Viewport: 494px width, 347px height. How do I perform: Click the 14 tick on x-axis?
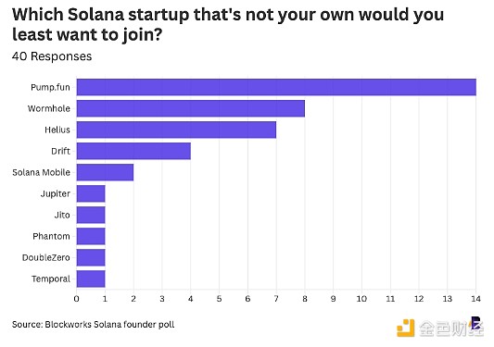[x=475, y=299]
